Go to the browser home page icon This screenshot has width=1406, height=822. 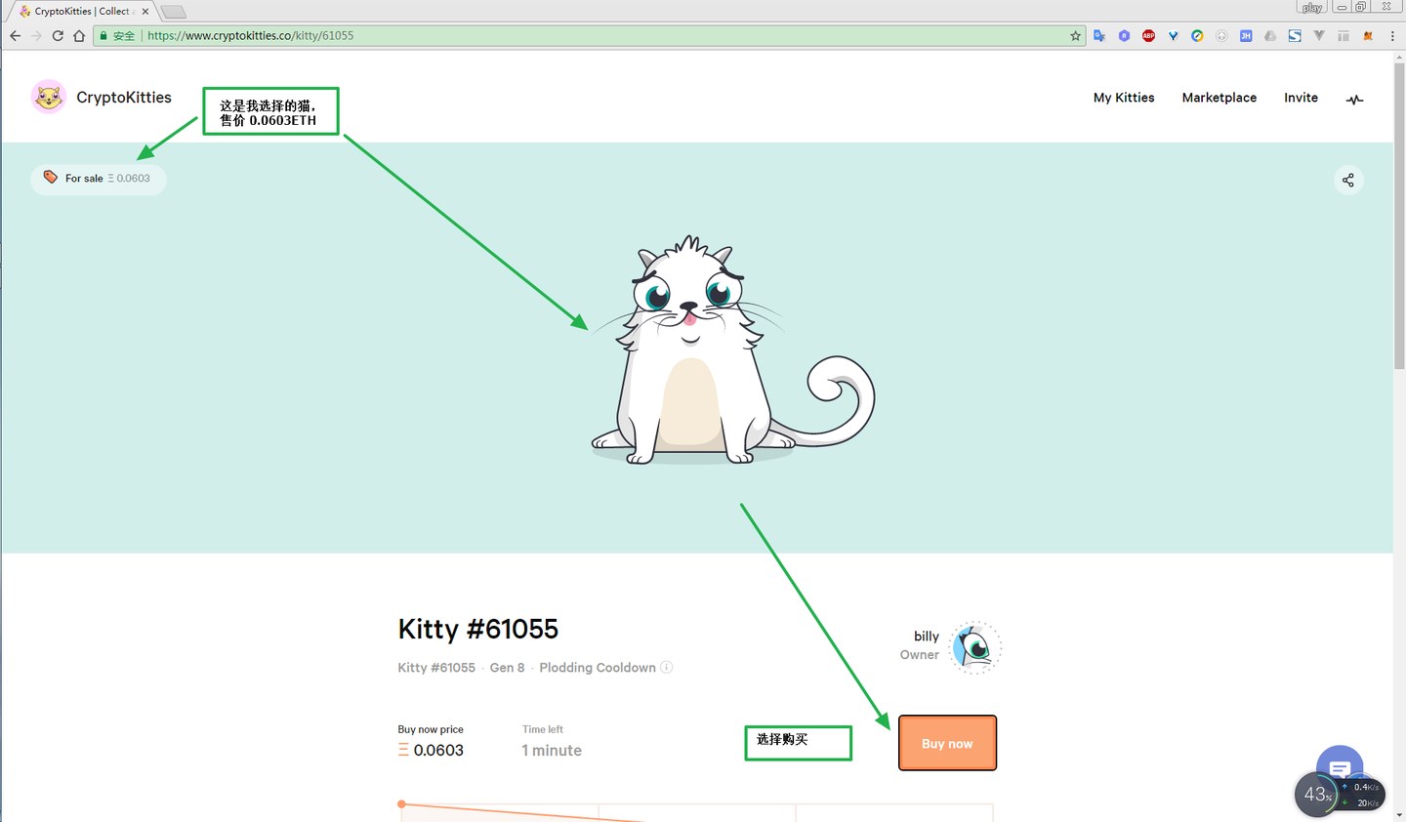pyautogui.click(x=79, y=36)
